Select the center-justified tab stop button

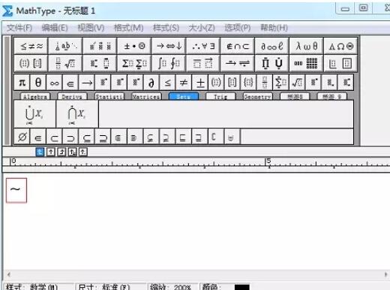(51, 152)
